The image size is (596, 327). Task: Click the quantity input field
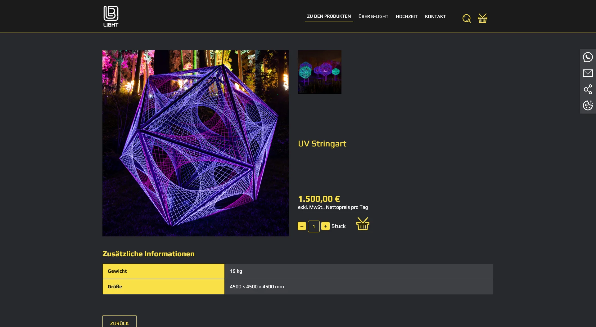coord(314,226)
